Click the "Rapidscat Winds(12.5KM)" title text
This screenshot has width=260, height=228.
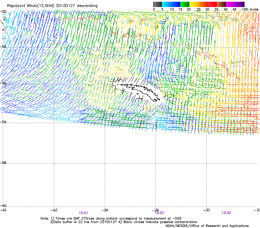click(x=31, y=6)
